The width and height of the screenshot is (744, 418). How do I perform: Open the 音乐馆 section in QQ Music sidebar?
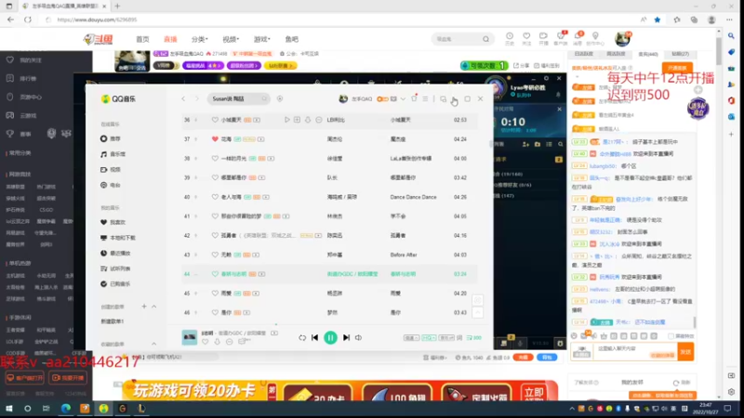click(113, 154)
